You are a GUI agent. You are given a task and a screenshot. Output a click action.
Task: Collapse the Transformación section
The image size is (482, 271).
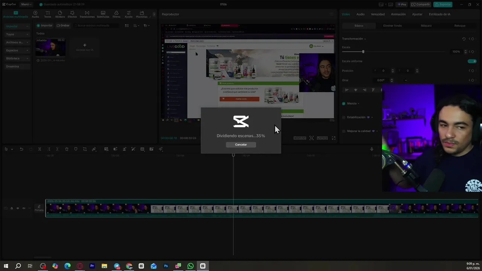click(365, 39)
